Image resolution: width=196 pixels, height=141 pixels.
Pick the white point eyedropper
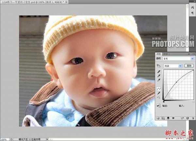(x=159, y=80)
